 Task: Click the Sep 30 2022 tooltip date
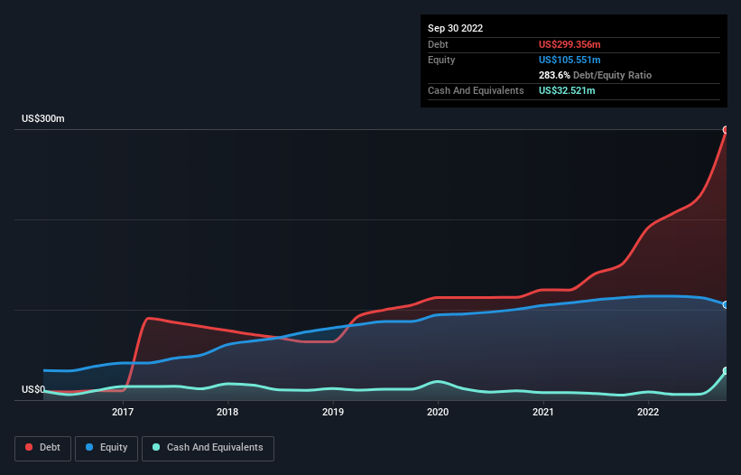click(x=455, y=28)
